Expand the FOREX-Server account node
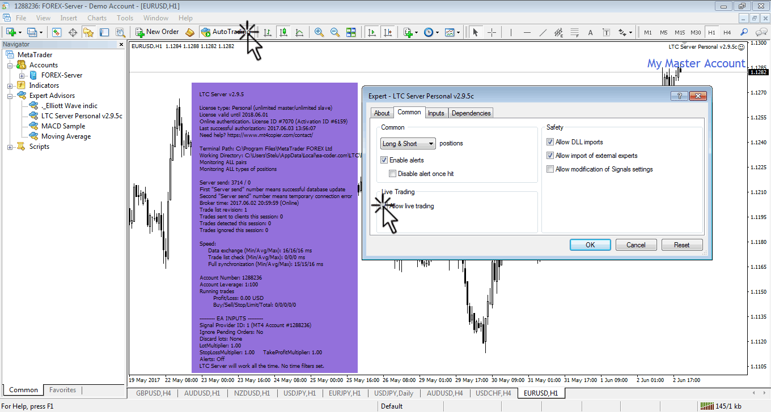 [x=22, y=75]
